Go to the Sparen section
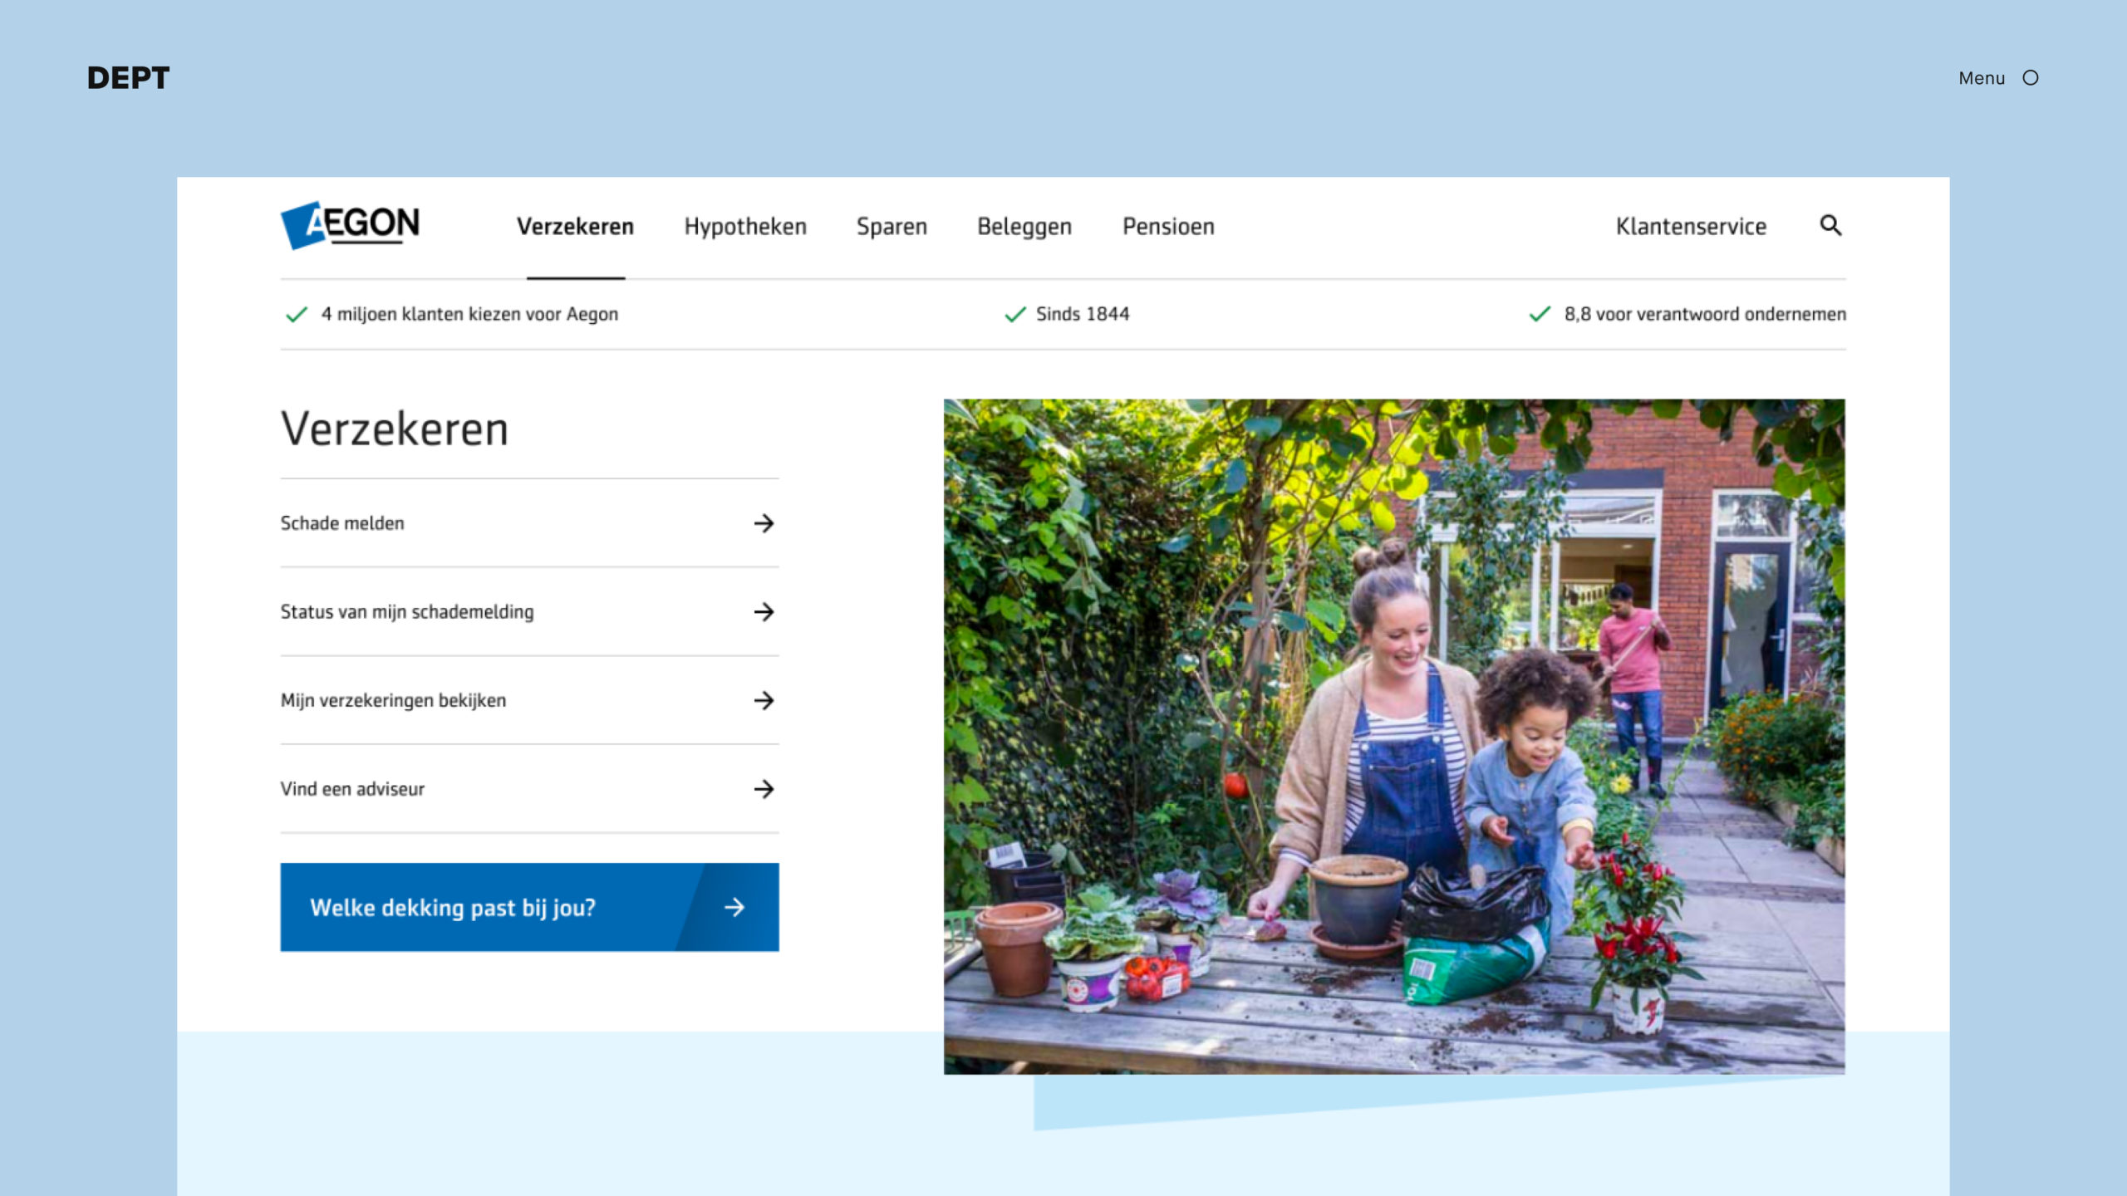The image size is (2127, 1196). pos(892,227)
